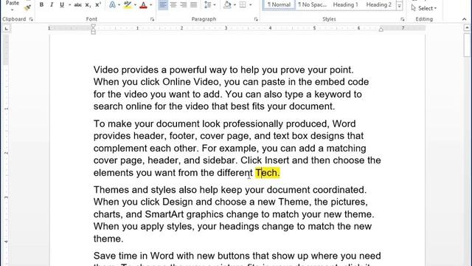Open the Paragraph dialog launcher
This screenshot has height=266, width=472.
click(x=256, y=19)
